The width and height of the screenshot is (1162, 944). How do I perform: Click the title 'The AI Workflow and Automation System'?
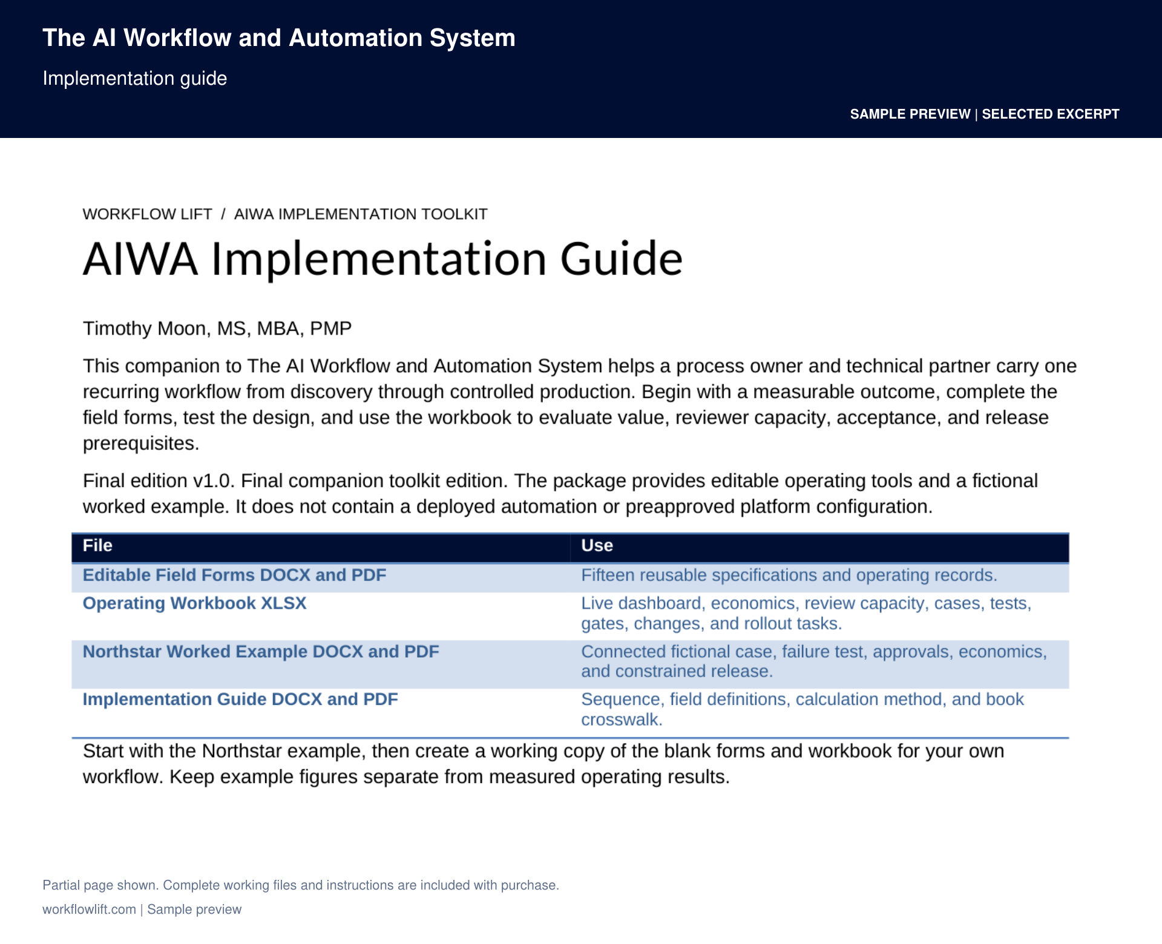[279, 38]
